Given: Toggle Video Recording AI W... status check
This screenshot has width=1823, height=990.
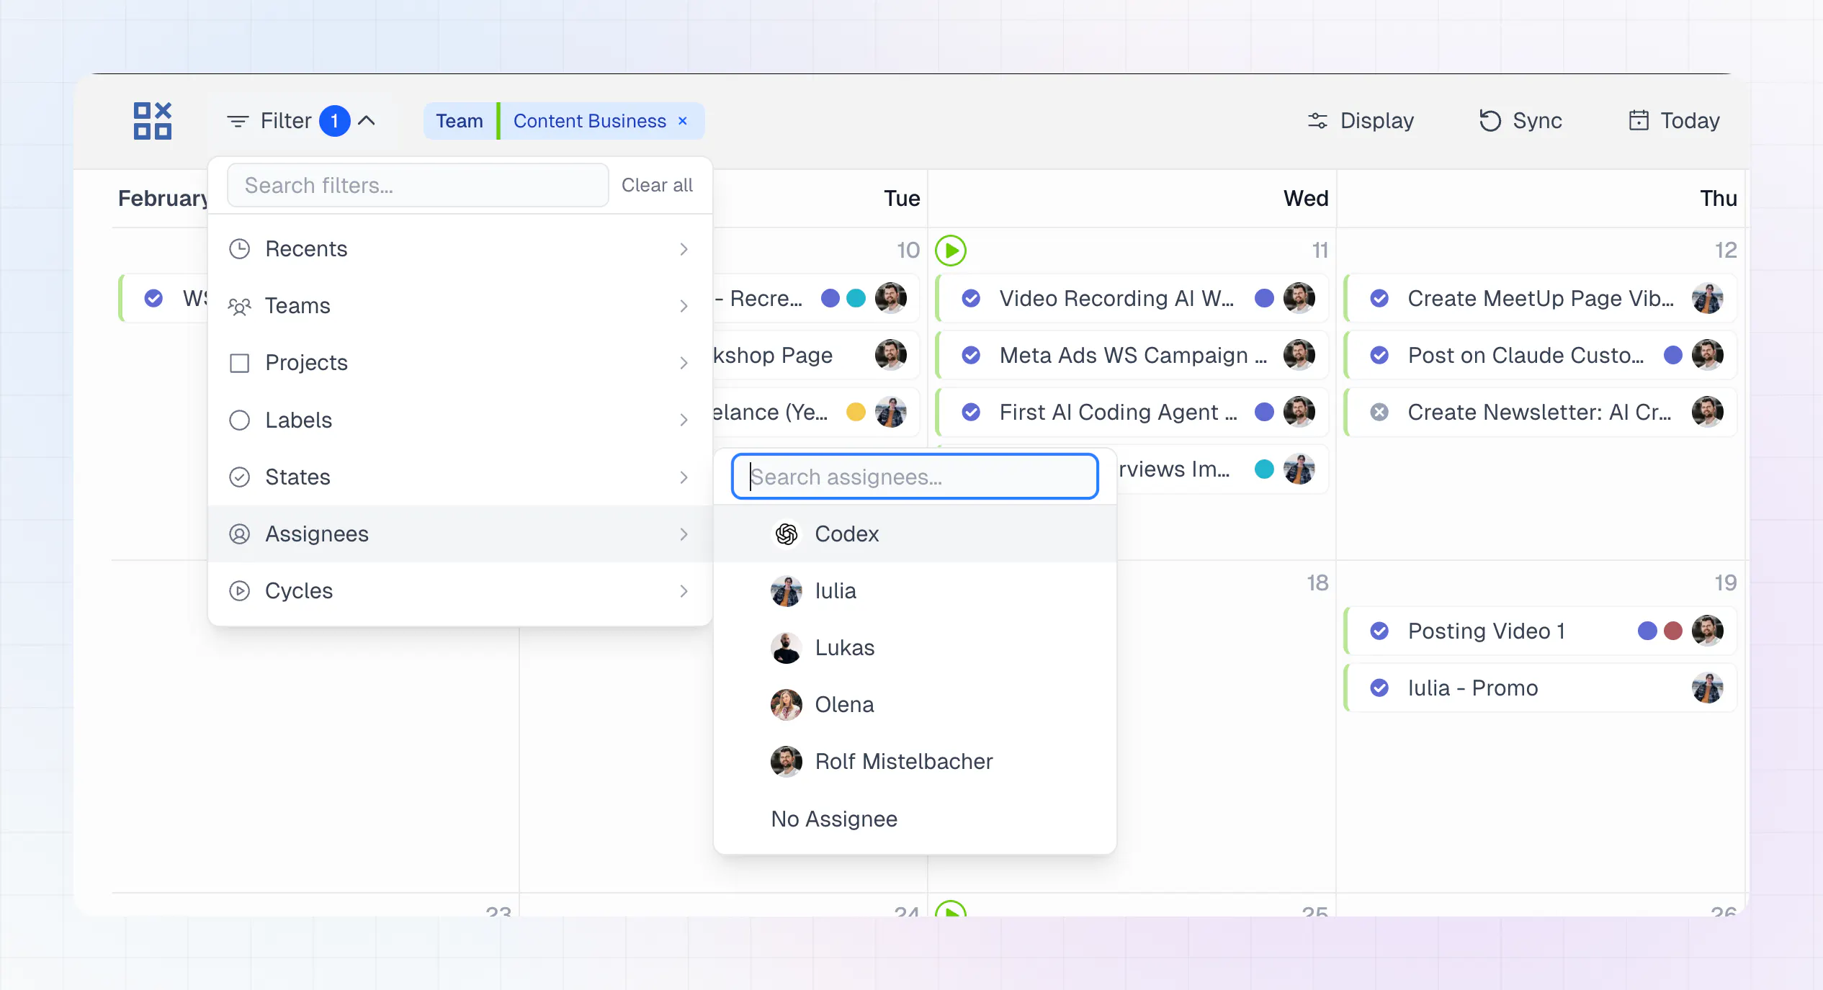Looking at the screenshot, I should point(971,298).
